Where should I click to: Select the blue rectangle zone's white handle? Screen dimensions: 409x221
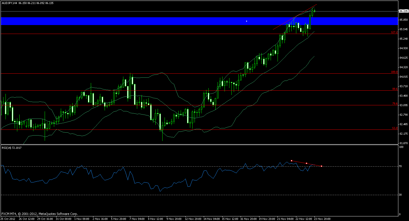(247, 21)
